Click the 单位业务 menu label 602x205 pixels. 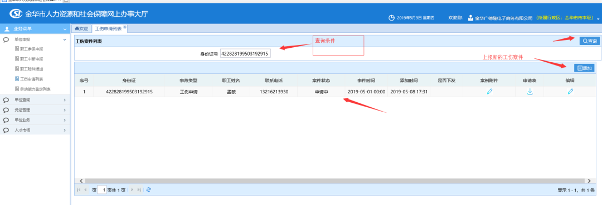tap(22, 120)
